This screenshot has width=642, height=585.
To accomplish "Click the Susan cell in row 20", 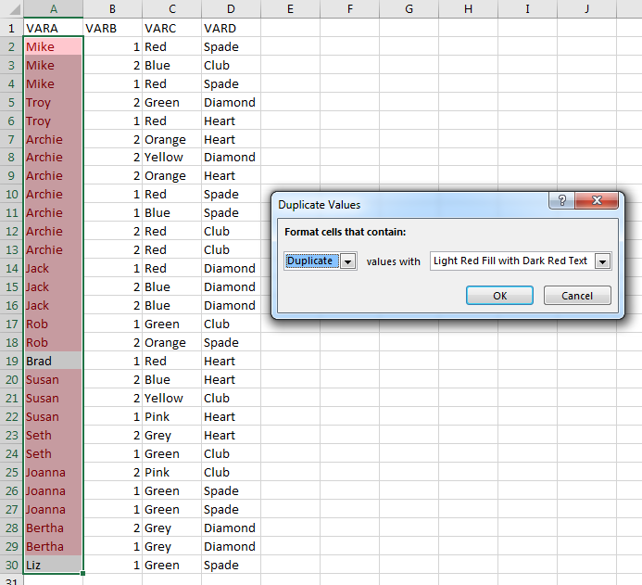I will [53, 379].
